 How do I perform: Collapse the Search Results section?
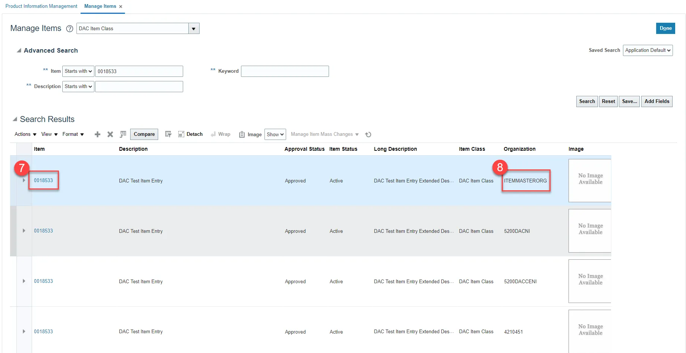pos(15,119)
